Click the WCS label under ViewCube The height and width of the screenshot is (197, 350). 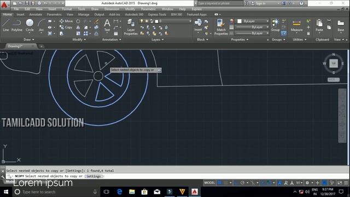[x=334, y=79]
